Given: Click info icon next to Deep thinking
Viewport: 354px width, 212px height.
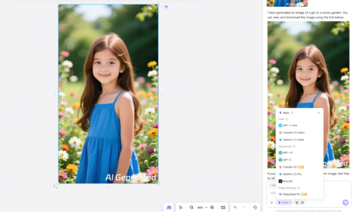Looking at the screenshot, I should coord(299,188).
